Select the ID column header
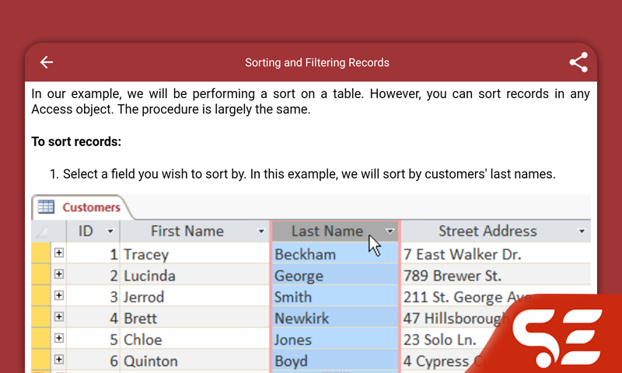622x373 pixels. [93, 231]
